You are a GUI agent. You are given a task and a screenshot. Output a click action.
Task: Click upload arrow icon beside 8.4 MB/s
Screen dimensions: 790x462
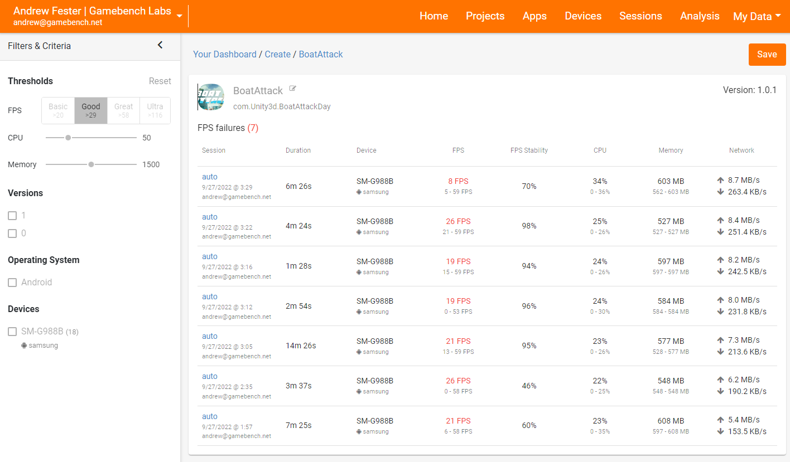[721, 220]
